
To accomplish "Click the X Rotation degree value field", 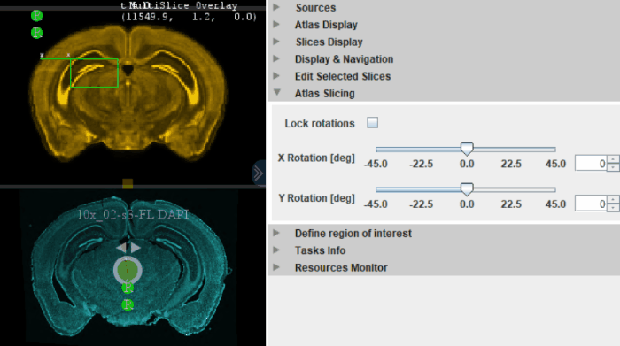I will [591, 163].
